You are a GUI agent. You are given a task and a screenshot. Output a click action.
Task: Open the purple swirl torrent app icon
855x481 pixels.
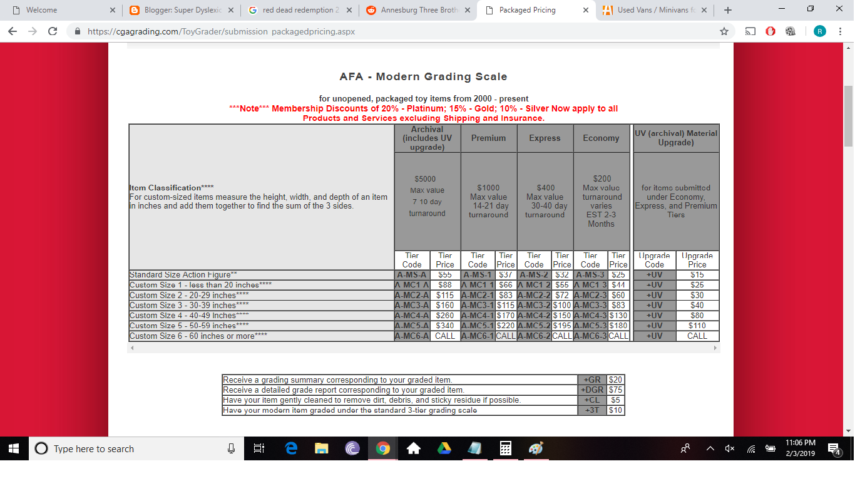click(x=352, y=448)
